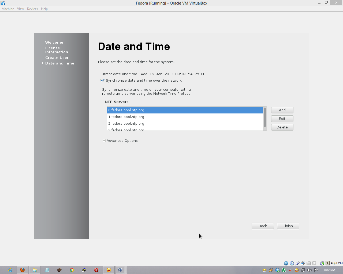Click VirtualBox optical disc indicator
The image size is (343, 274).
pos(292,263)
